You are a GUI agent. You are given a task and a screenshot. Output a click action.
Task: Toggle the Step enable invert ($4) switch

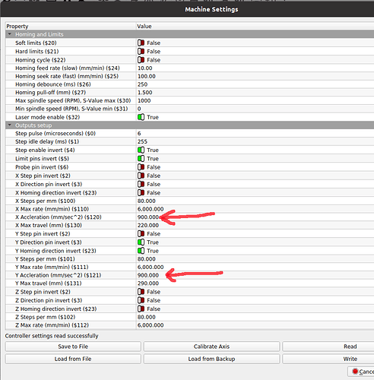[141, 150]
